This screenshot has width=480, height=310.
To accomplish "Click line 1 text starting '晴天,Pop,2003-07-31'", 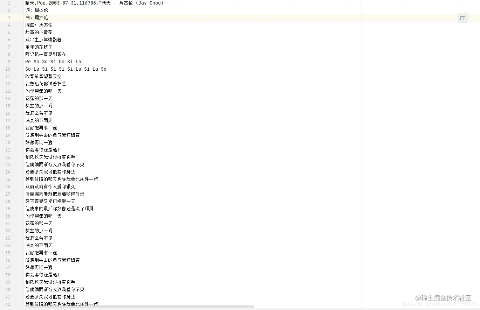I will coord(94,3).
